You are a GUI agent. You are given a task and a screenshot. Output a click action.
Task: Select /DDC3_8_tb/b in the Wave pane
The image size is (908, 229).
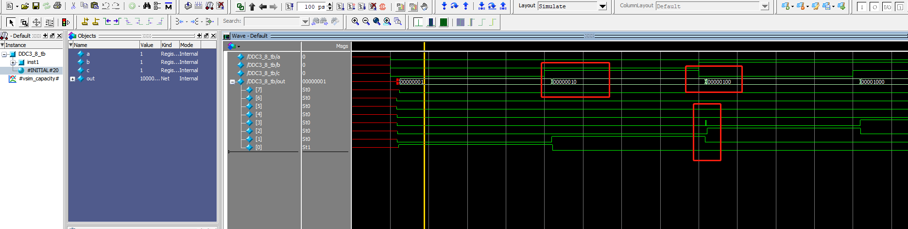pyautogui.click(x=263, y=65)
